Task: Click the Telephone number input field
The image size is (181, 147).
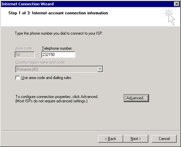Action: [58, 55]
